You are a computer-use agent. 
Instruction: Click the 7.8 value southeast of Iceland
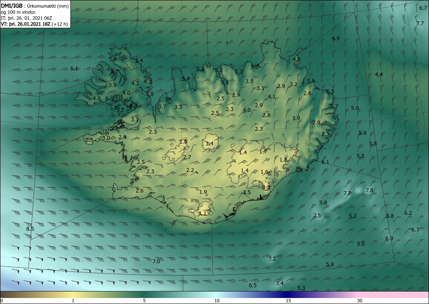pyautogui.click(x=369, y=190)
